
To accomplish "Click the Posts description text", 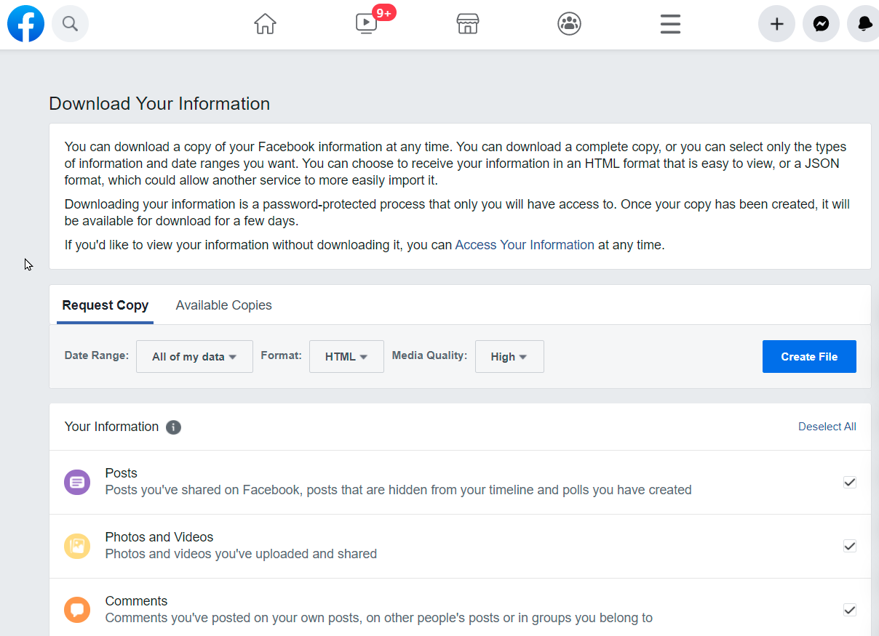I will tap(398, 490).
